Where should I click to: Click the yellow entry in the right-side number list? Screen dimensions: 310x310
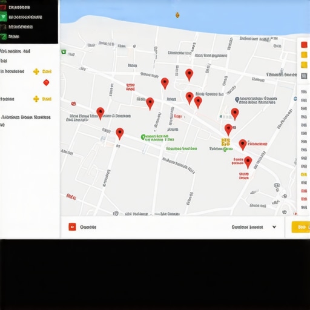(304, 174)
